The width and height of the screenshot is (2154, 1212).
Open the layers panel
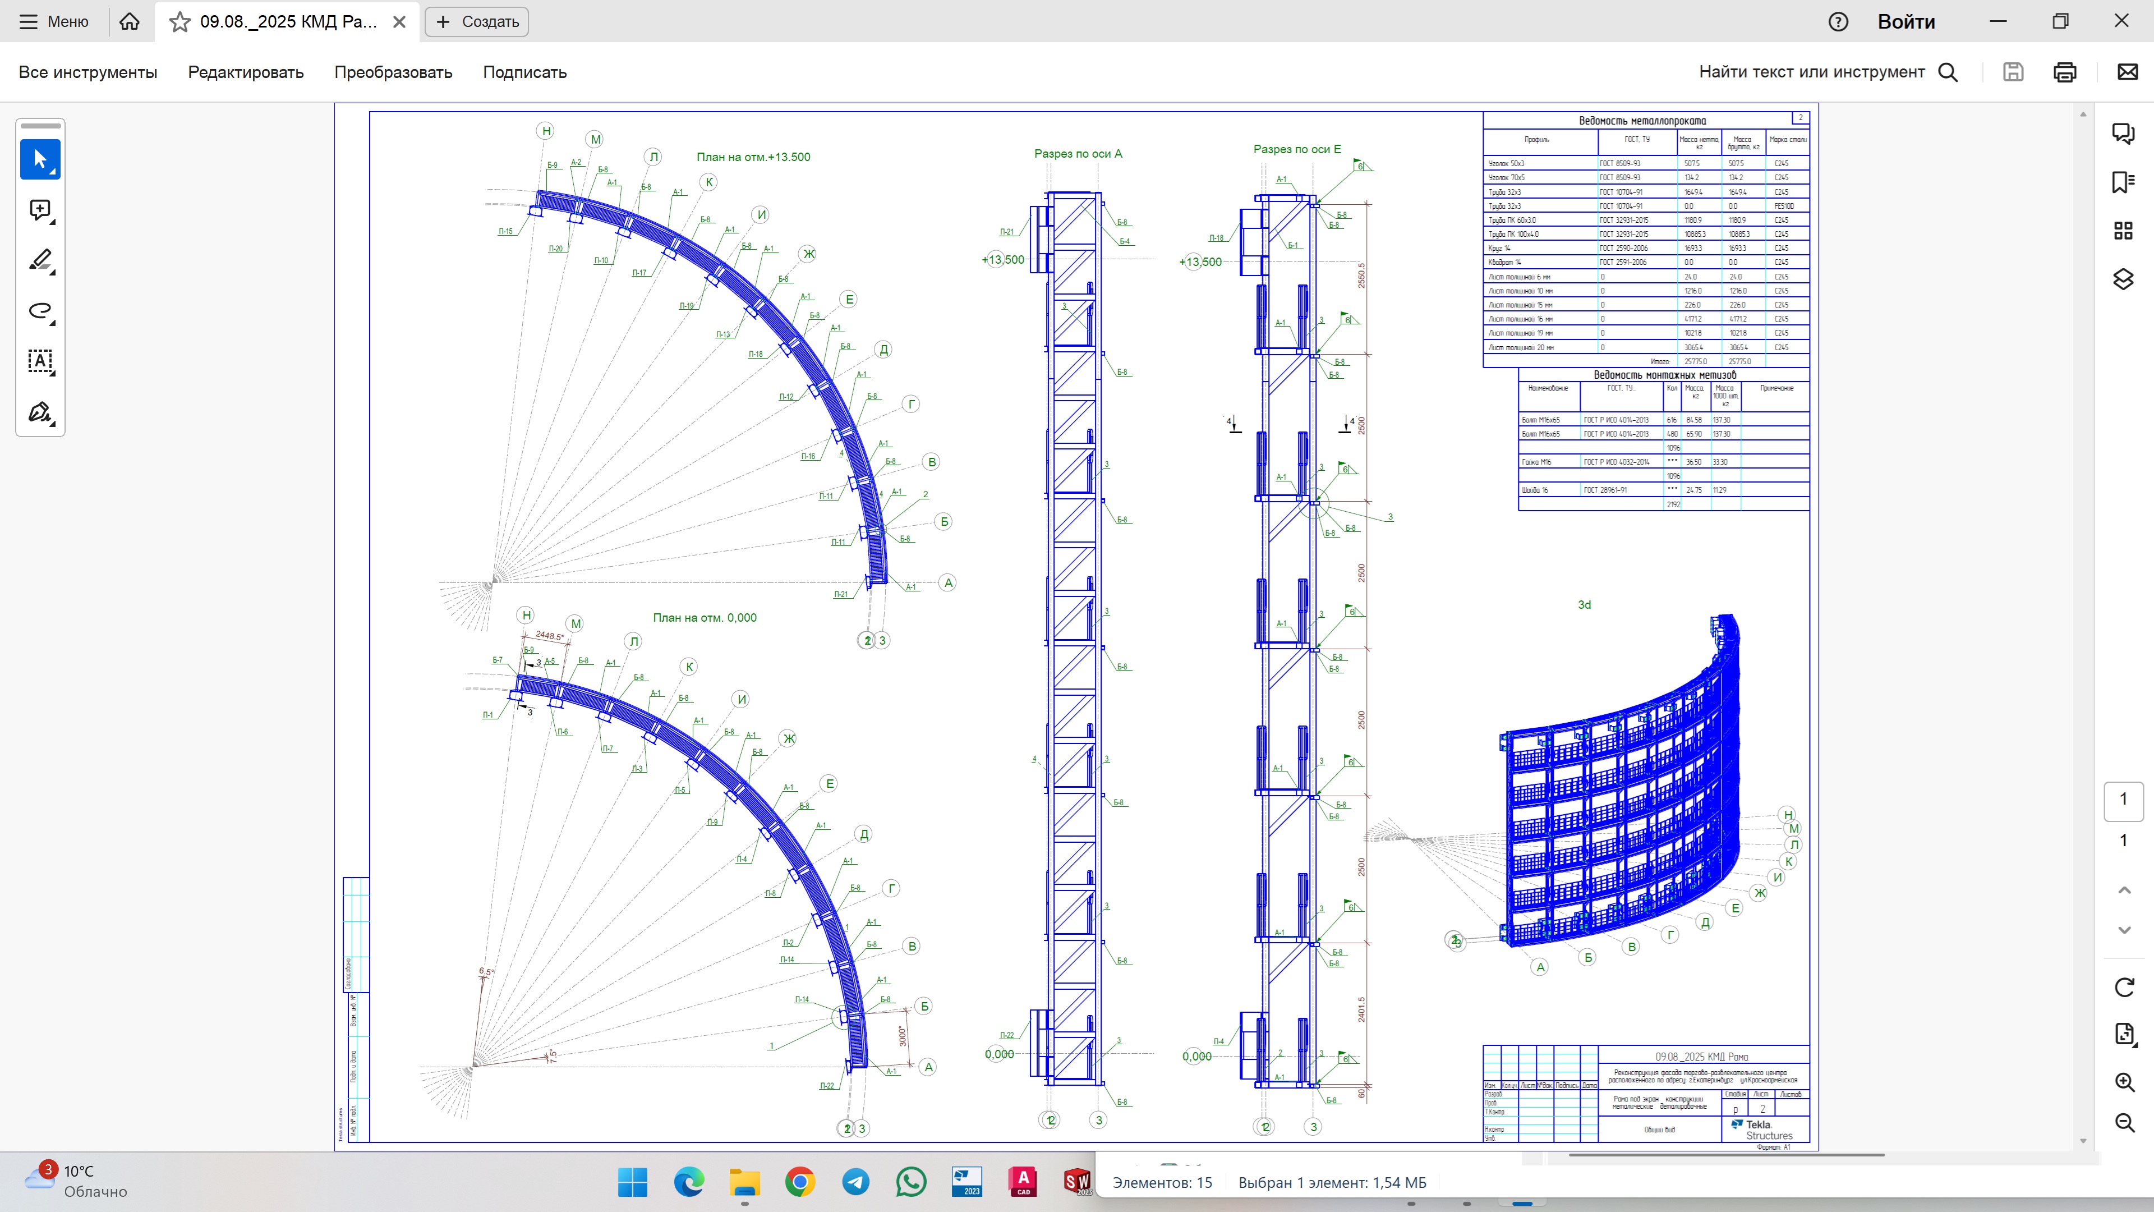(x=2123, y=278)
